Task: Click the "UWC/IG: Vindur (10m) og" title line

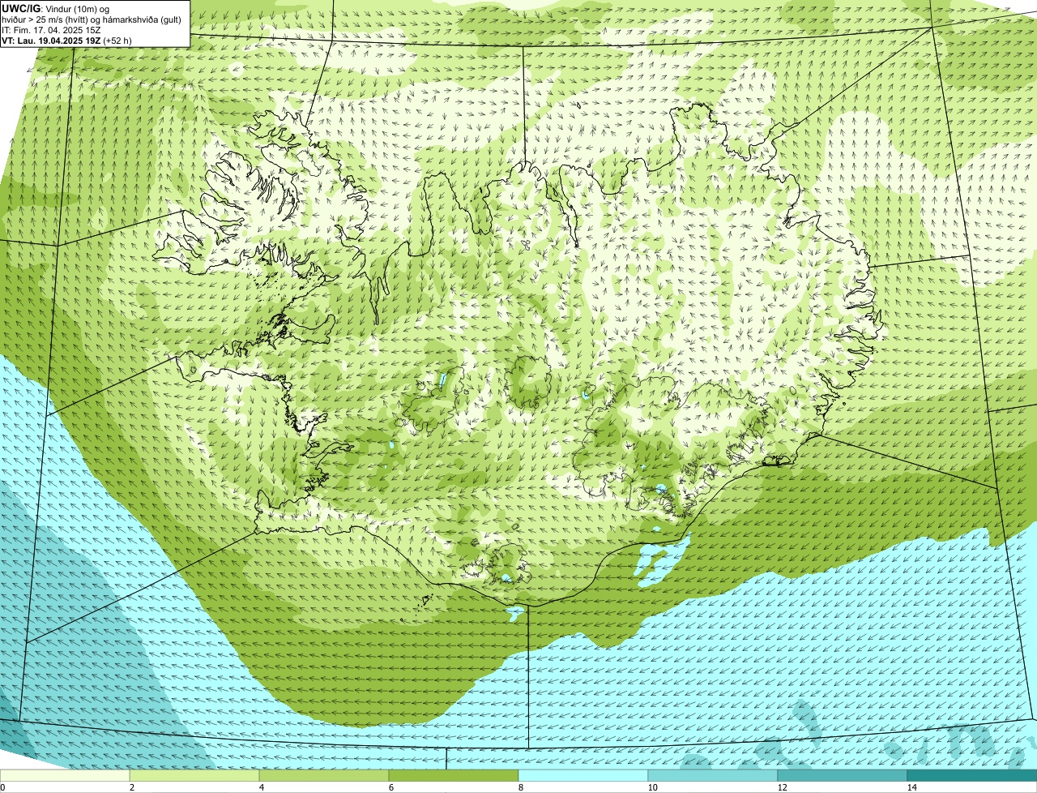Action: (x=55, y=9)
